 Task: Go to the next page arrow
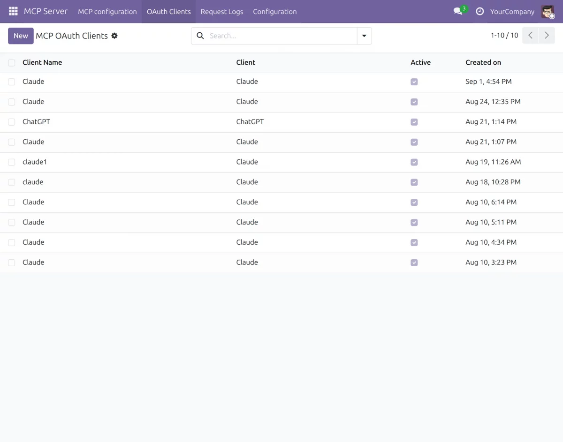(x=547, y=36)
